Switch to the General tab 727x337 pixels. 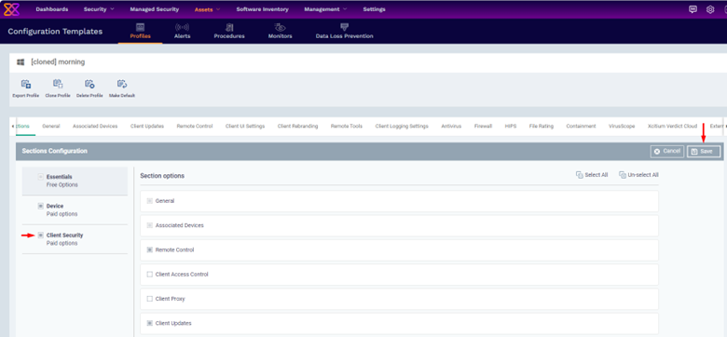51,127
